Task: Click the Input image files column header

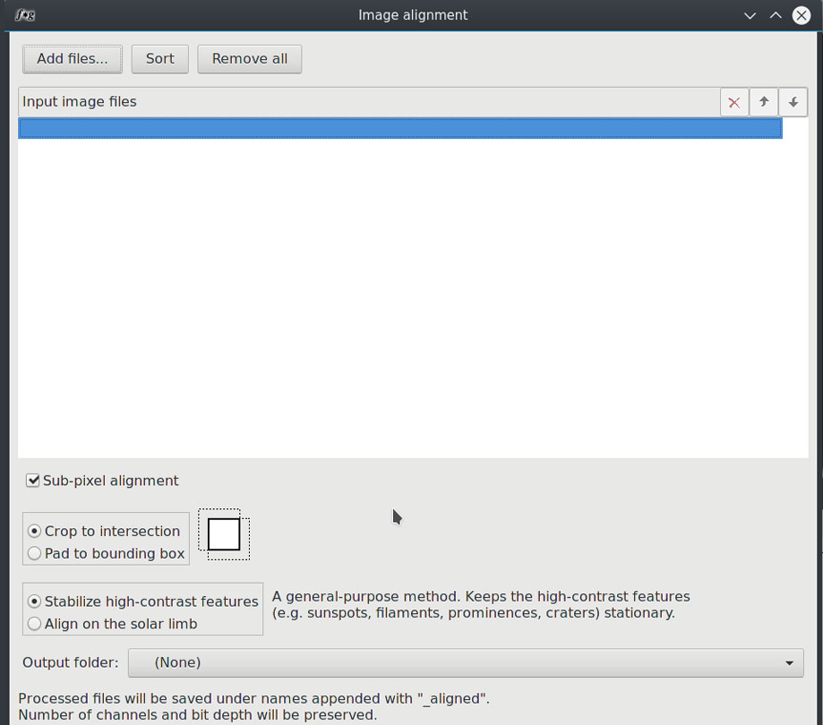Action: (x=369, y=102)
